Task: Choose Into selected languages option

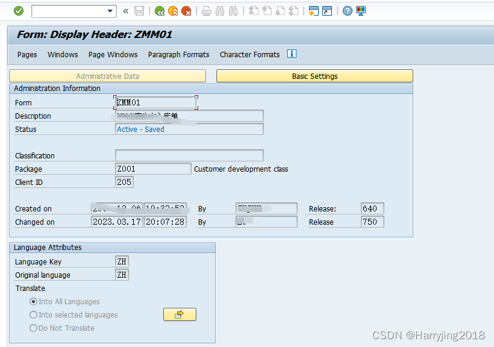Action: click(x=34, y=314)
